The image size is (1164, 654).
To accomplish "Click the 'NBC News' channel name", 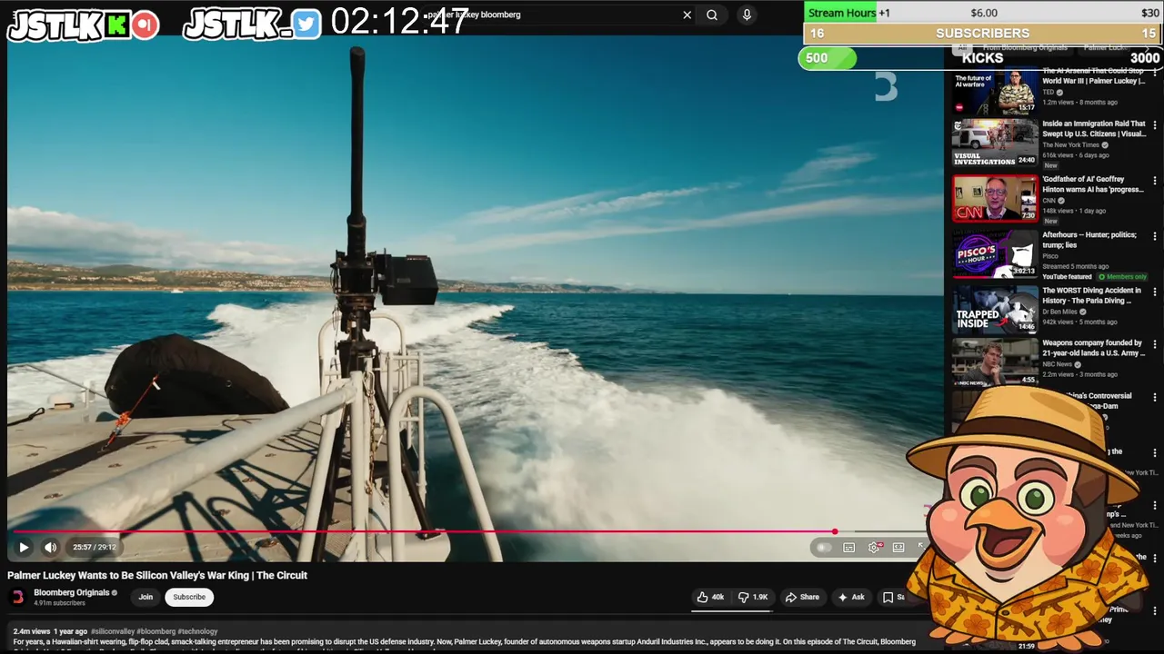I will tap(1057, 364).
